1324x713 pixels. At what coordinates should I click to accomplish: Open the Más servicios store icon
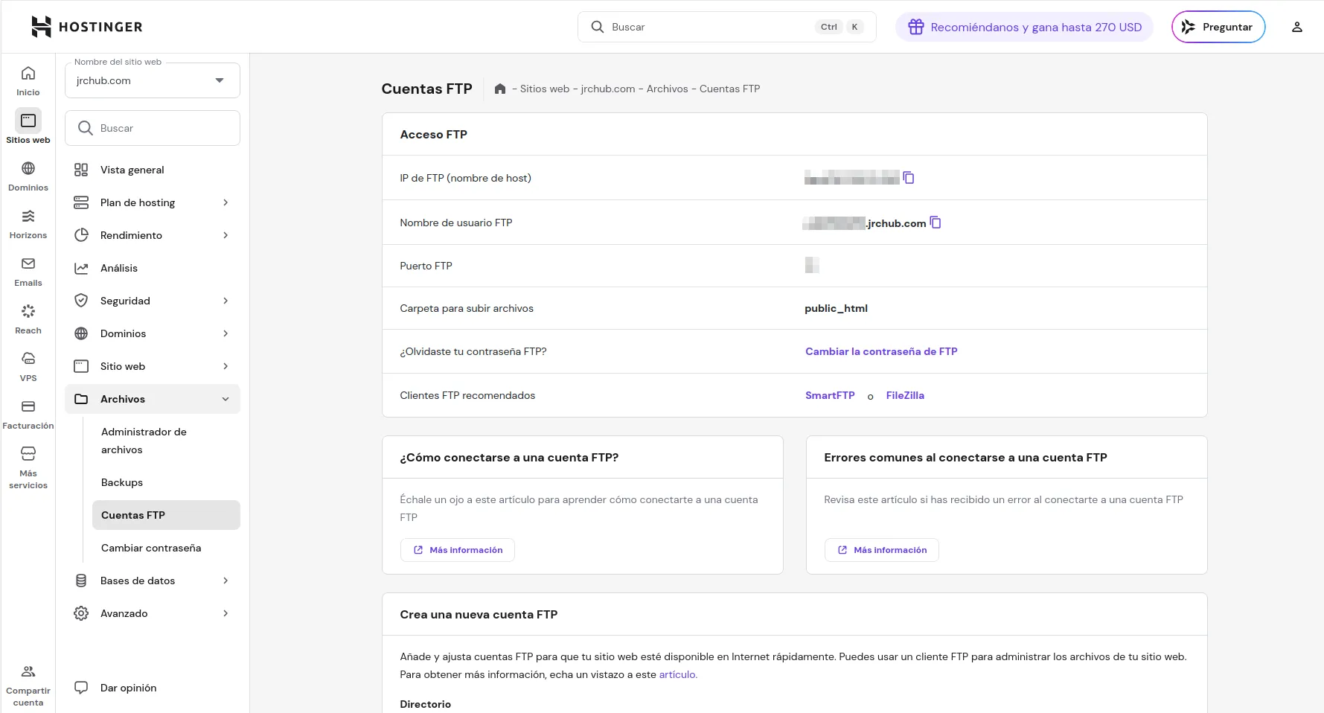(28, 454)
